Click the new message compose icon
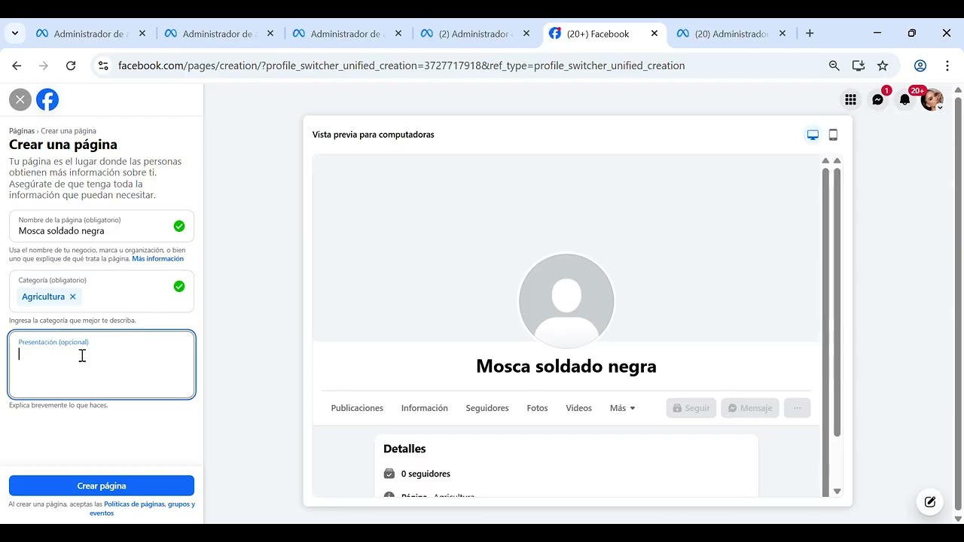This screenshot has height=542, width=964. 930,501
